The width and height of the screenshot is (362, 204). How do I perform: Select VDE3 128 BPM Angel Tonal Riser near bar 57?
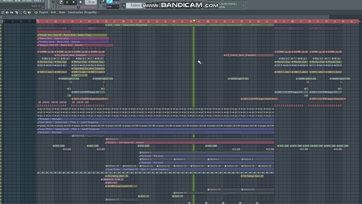(x=259, y=99)
